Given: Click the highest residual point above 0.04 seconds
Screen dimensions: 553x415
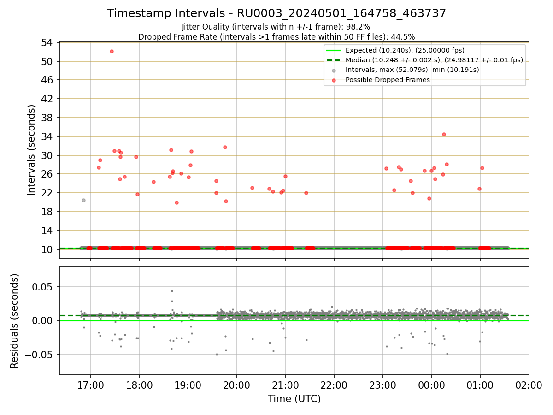Looking at the screenshot, I should pyautogui.click(x=172, y=291).
